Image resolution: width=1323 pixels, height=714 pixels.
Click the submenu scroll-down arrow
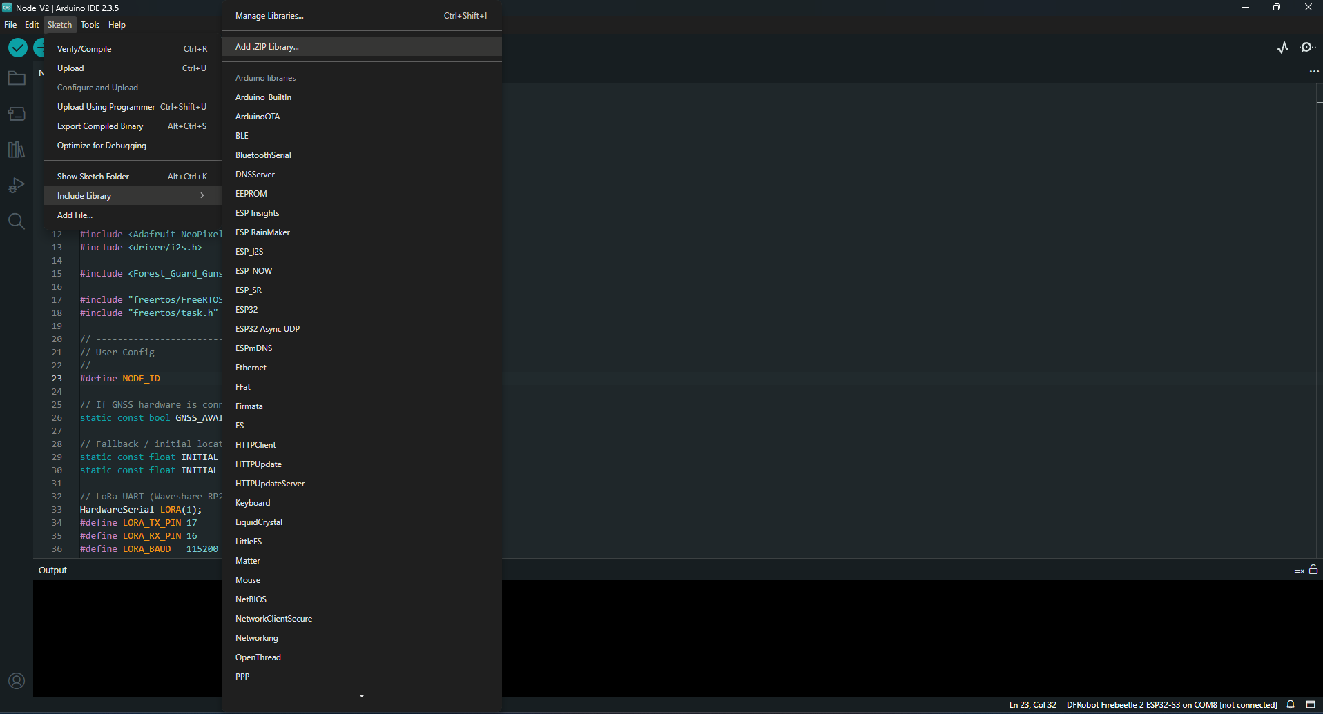pos(362,697)
